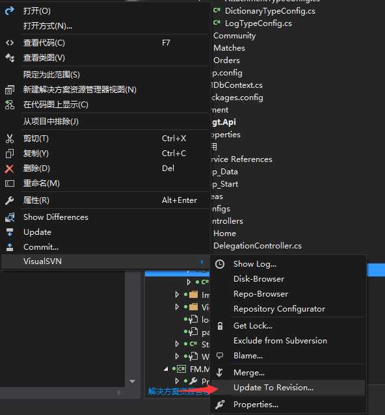The image size is (385, 415).
Task: Click the red X delete icon
Action: coord(10,168)
